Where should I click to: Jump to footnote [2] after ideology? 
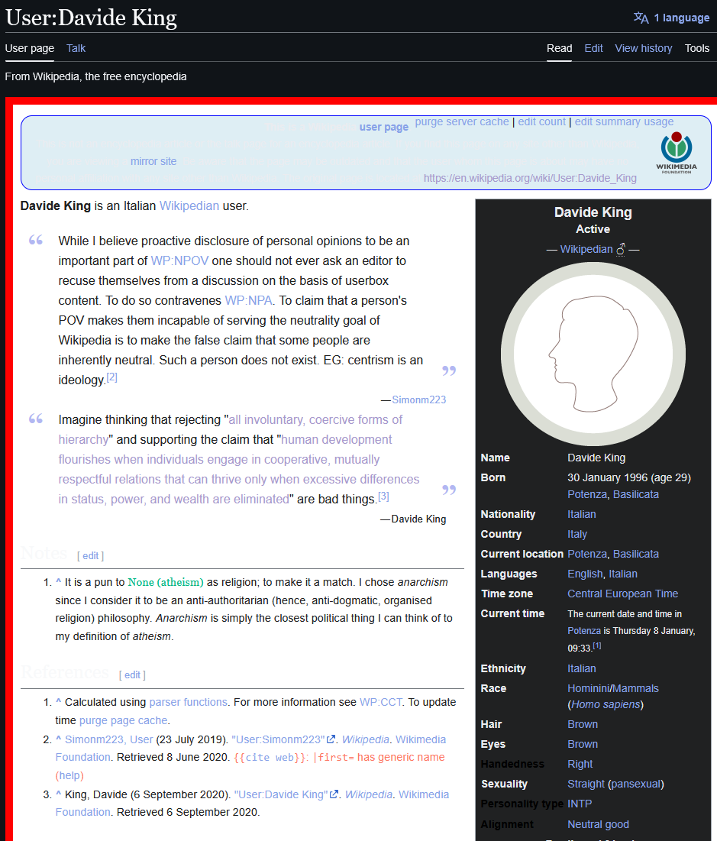111,377
